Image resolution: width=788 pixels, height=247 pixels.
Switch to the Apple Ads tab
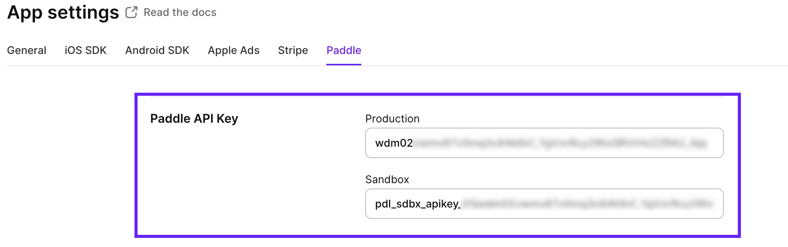pyautogui.click(x=233, y=50)
